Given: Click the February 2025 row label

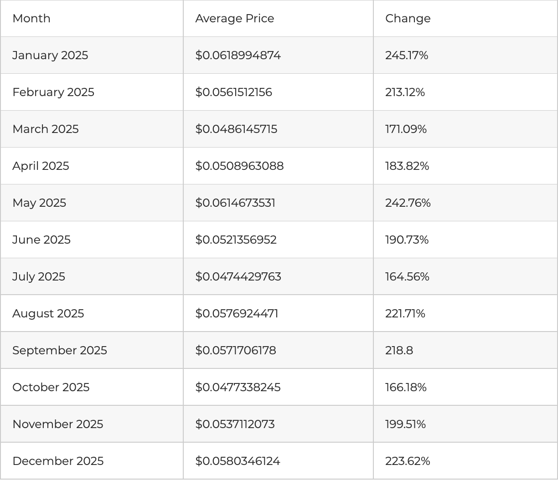Looking at the screenshot, I should click(53, 92).
